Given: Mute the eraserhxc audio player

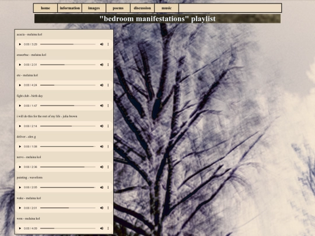Looking at the screenshot, I should pyautogui.click(x=101, y=65).
